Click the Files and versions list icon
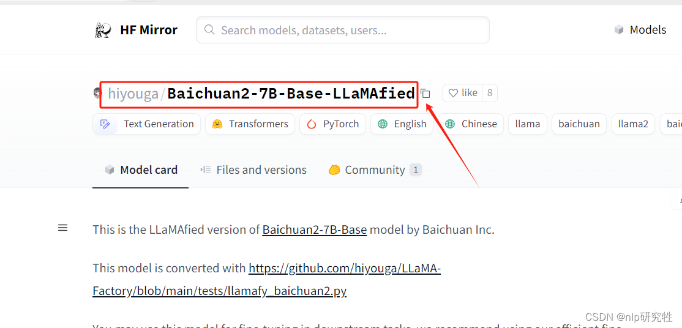Screen dimensions: 682x328 point(205,170)
